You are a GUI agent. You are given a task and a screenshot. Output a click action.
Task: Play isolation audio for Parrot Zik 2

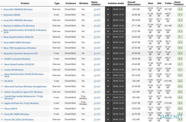[x=108, y=119]
